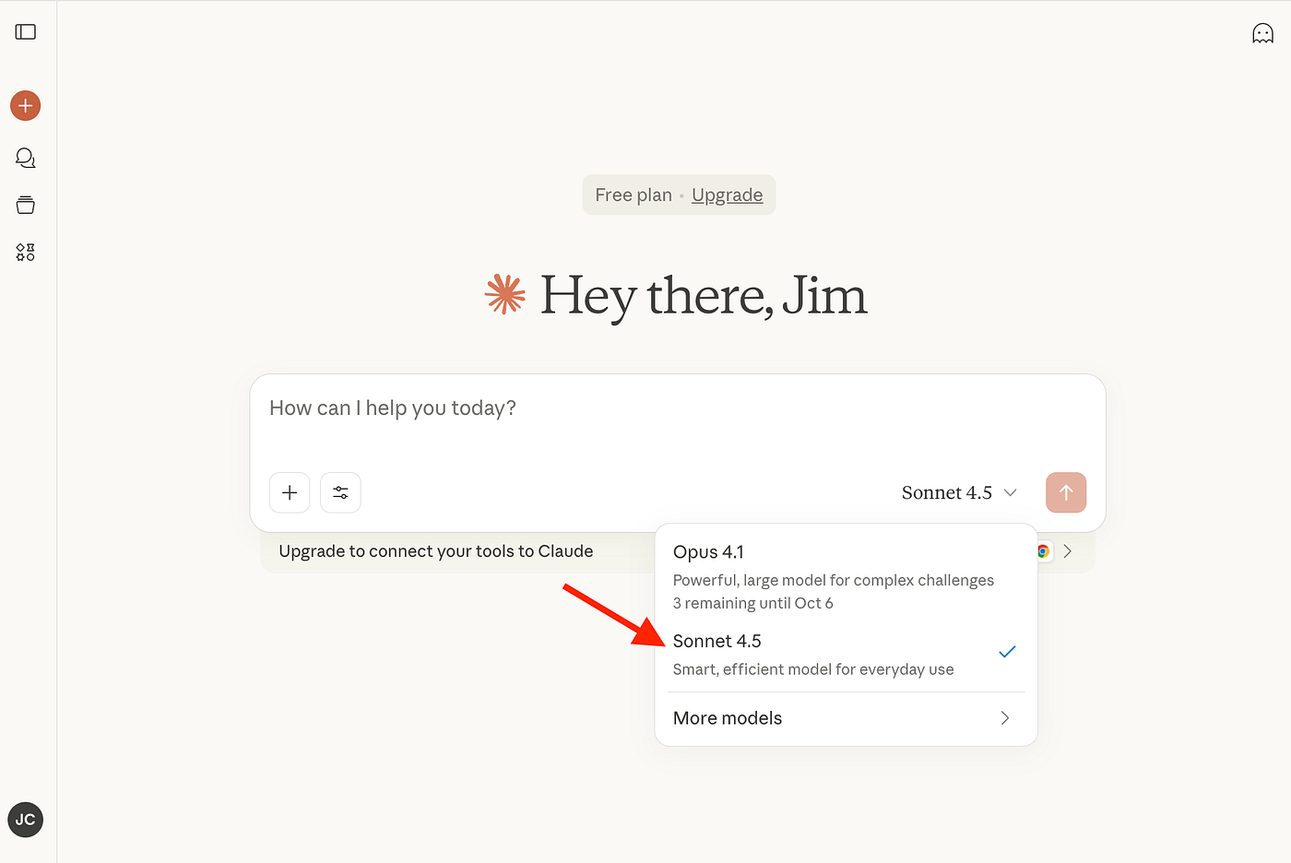Open the JC user profile avatar
Viewport: 1291px width, 863px height.
(x=26, y=820)
